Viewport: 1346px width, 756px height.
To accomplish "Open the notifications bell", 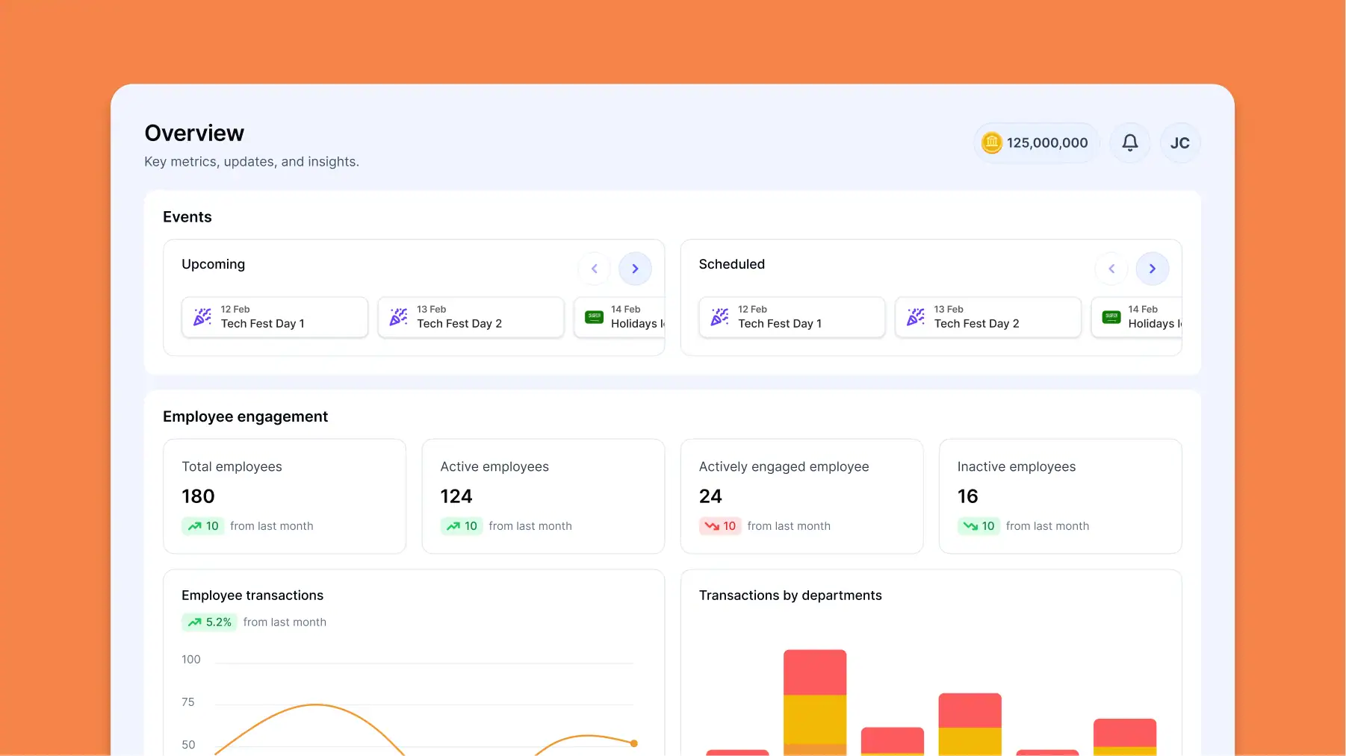I will (x=1130, y=143).
